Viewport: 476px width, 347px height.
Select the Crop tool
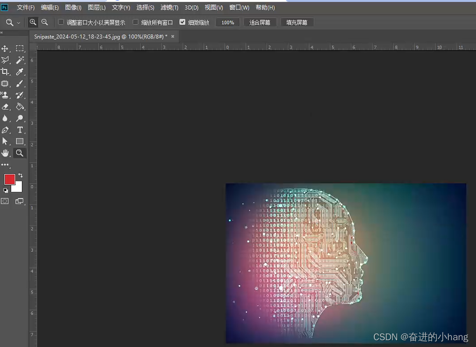click(5, 71)
